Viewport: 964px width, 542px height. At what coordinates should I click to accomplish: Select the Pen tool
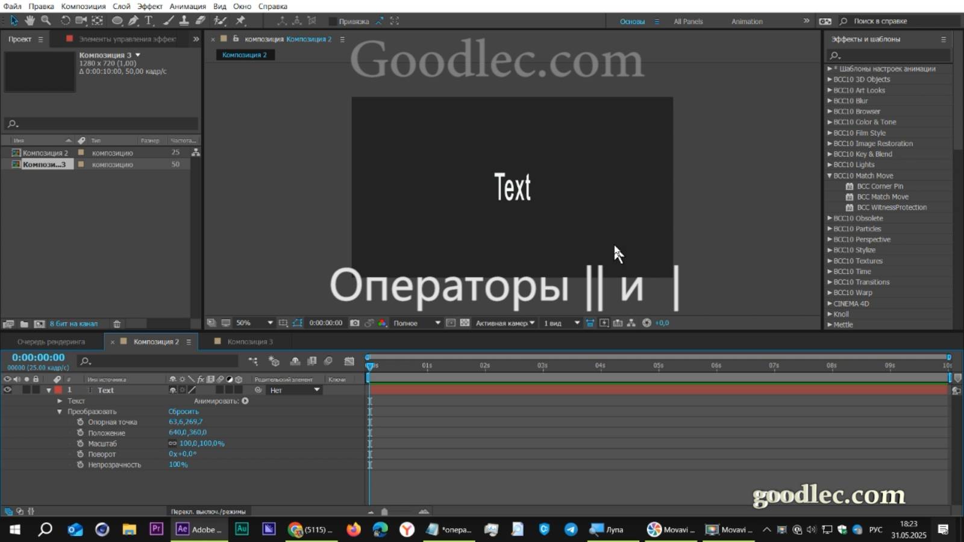(x=133, y=20)
